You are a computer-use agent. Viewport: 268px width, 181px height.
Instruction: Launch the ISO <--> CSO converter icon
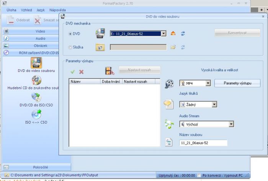tap(36, 114)
